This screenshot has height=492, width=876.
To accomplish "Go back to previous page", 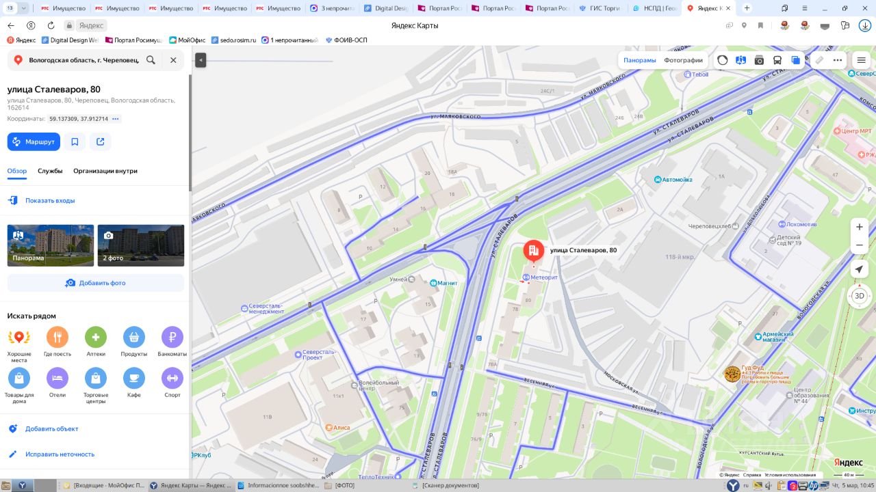I will (x=10, y=25).
